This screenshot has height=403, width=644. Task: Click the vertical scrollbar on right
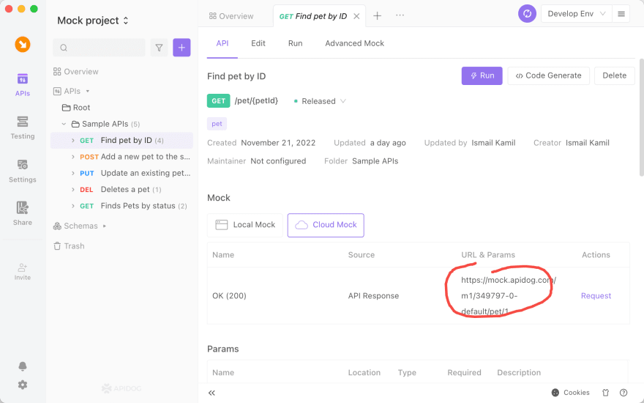tap(641, 117)
